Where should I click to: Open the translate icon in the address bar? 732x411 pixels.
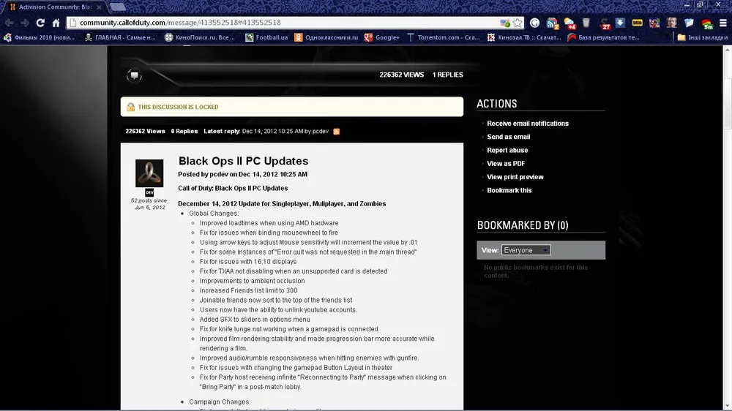(504, 23)
